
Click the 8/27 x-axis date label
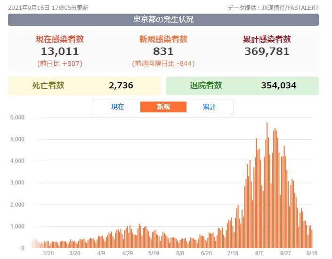coord(285,253)
